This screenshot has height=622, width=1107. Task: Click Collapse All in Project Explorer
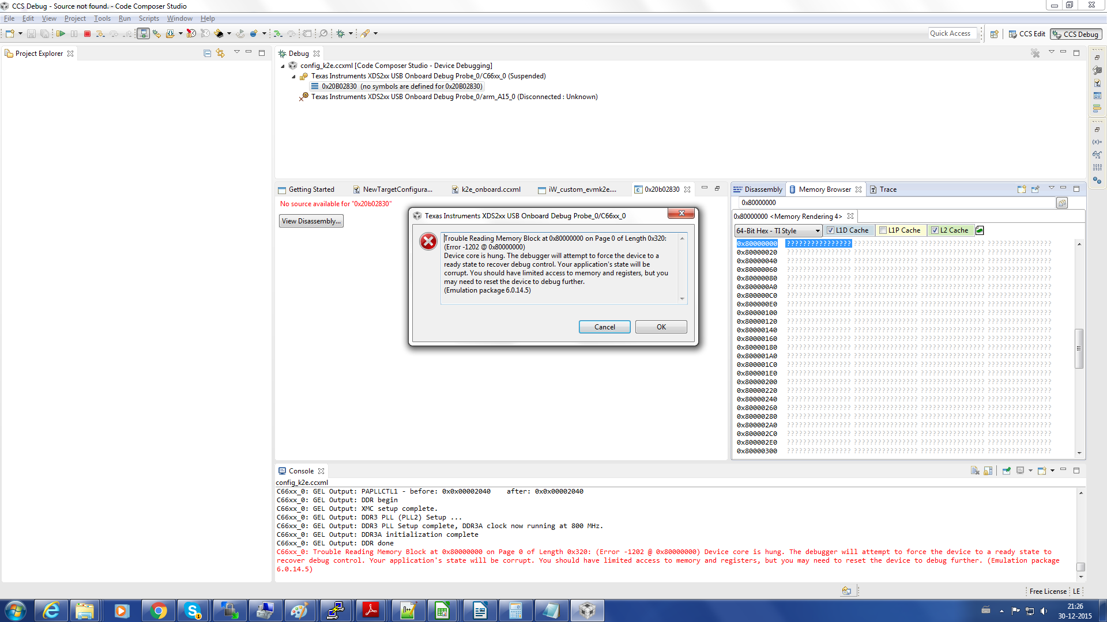[x=207, y=53]
